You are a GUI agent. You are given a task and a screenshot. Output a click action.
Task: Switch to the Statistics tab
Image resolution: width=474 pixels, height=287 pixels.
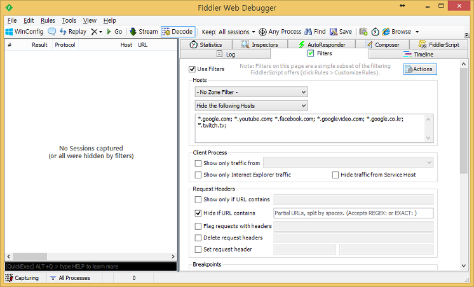click(x=206, y=44)
